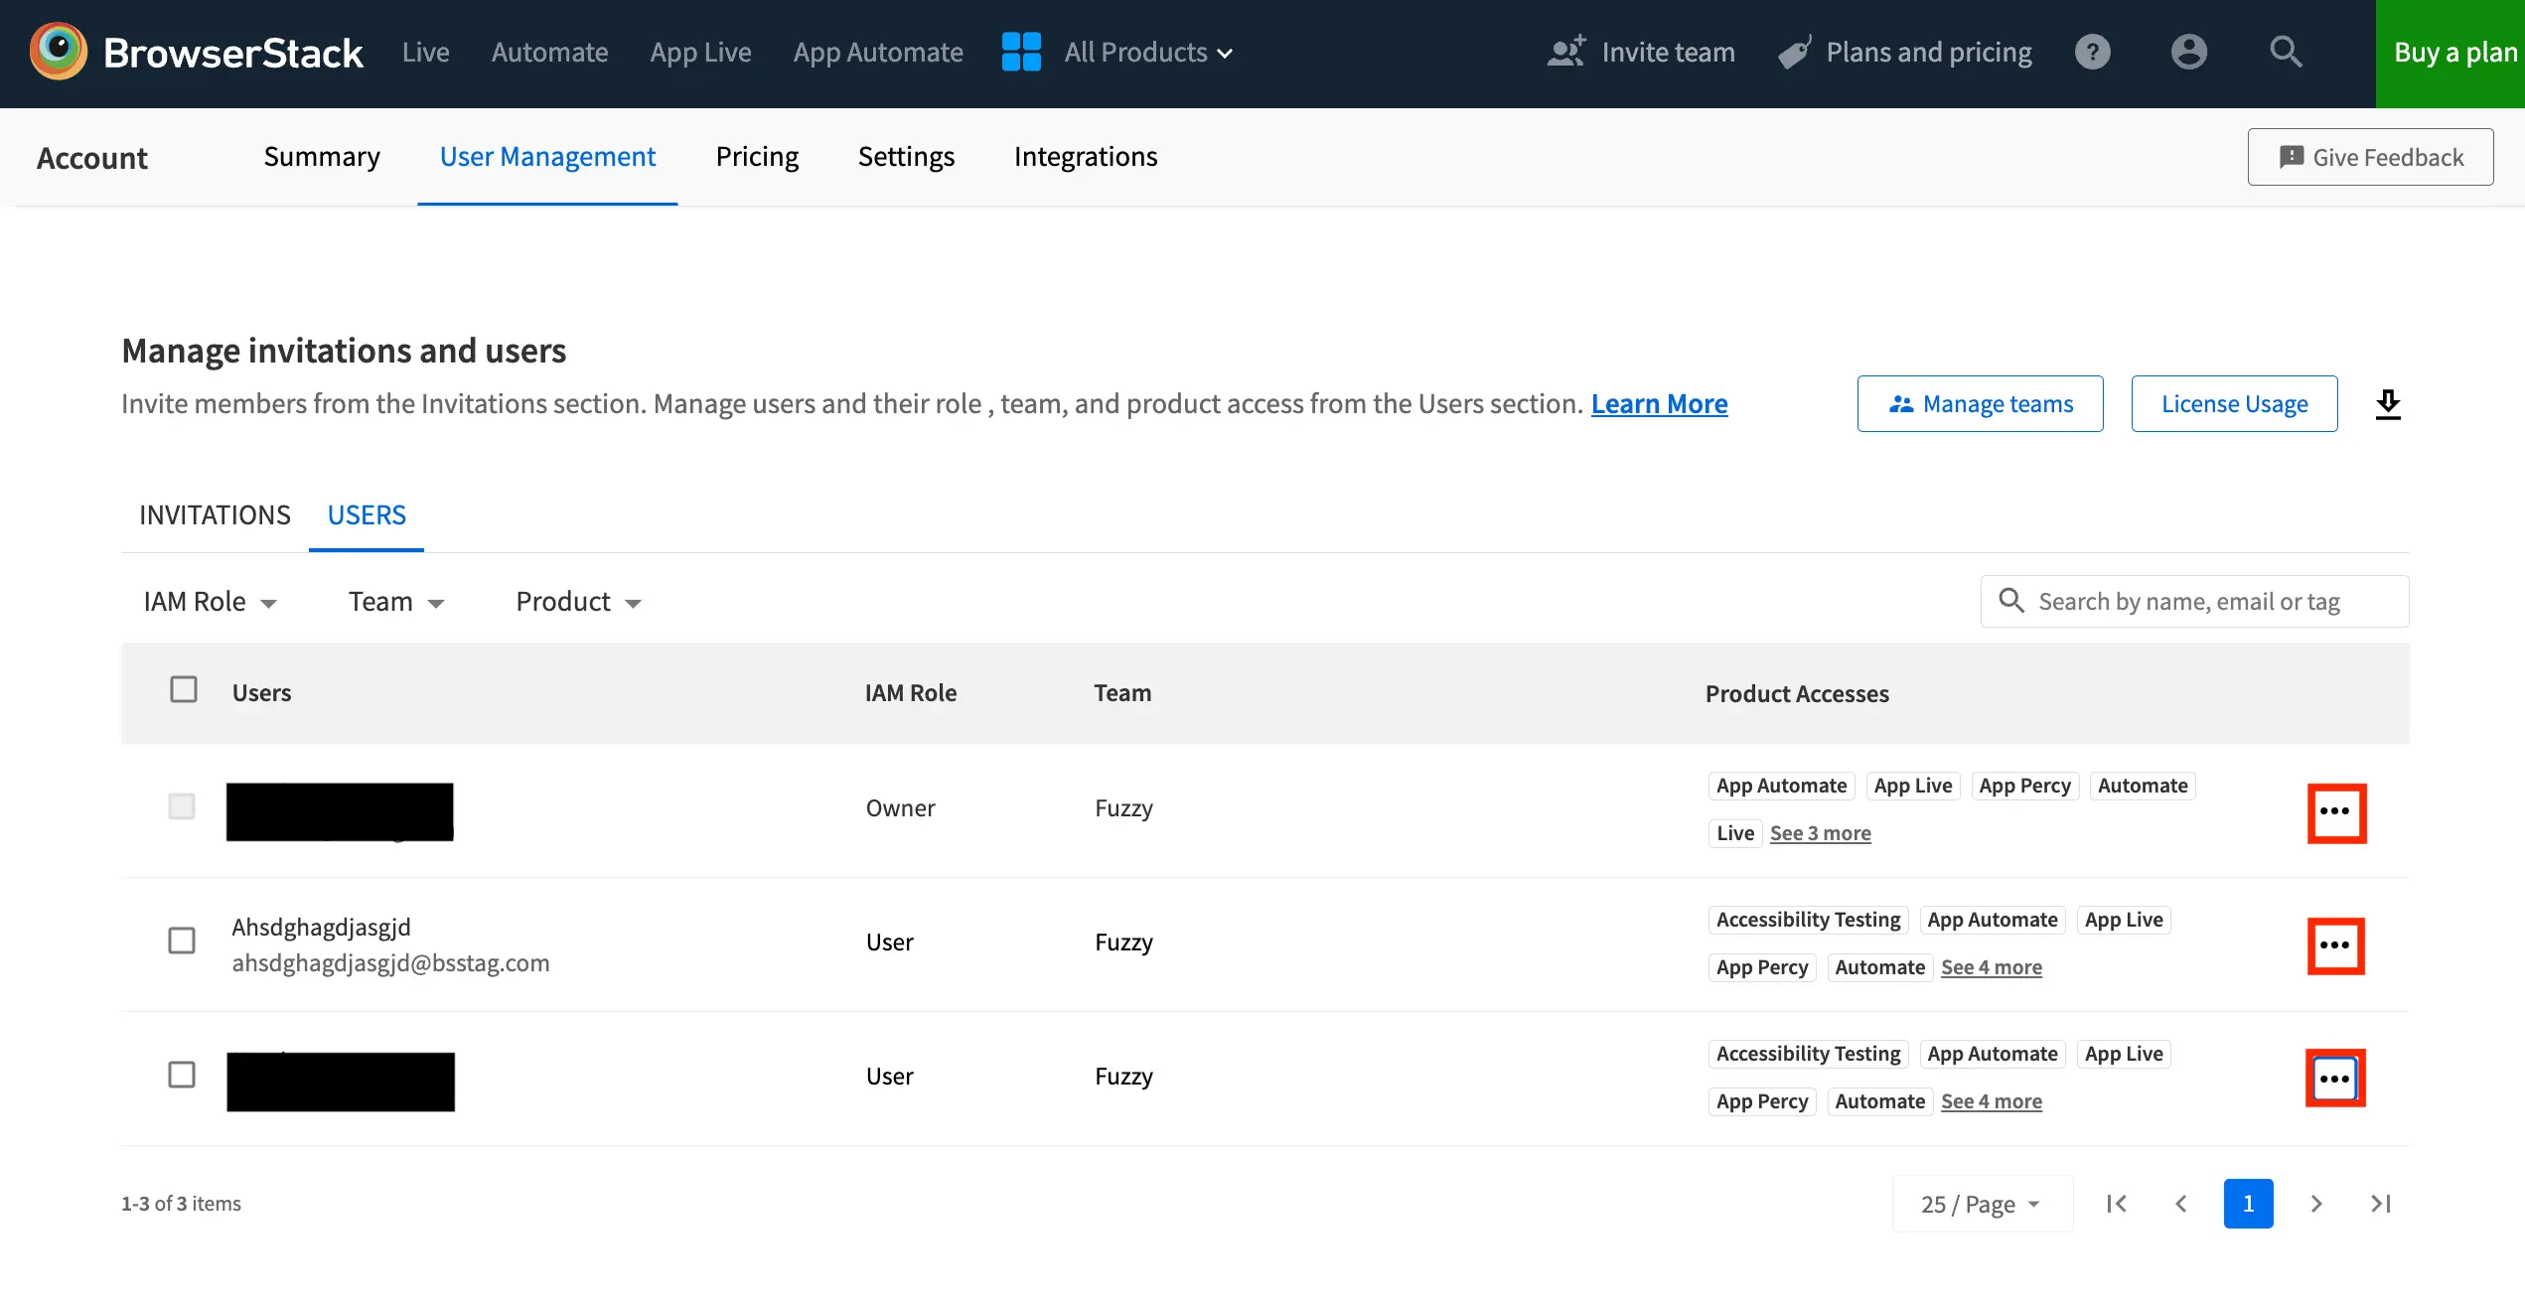This screenshot has width=2525, height=1302.
Task: Go to last page arrow icon
Action: 2380,1204
